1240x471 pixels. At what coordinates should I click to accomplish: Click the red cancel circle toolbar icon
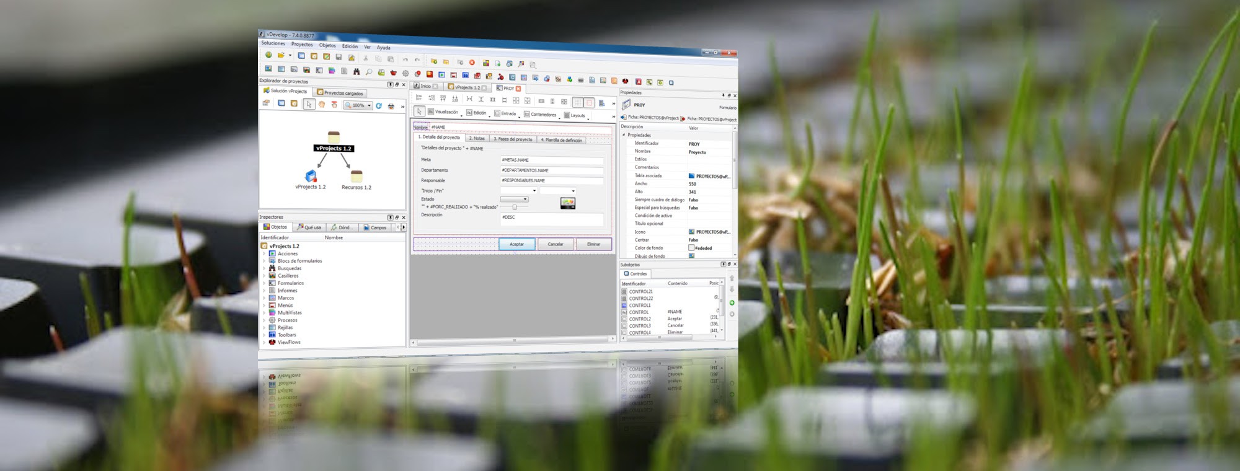click(x=472, y=63)
